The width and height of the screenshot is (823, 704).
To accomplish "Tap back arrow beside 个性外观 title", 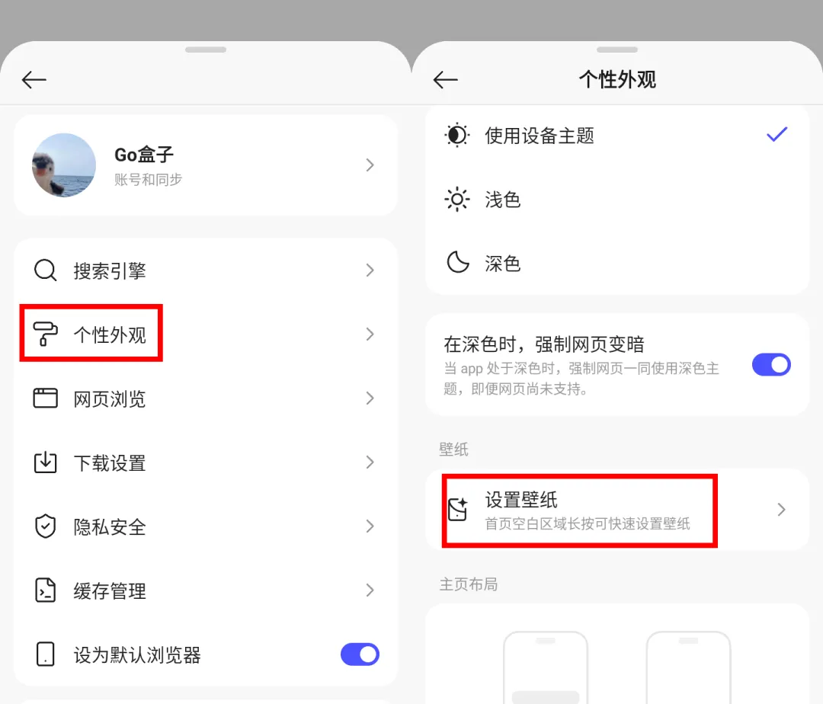I will [x=446, y=80].
